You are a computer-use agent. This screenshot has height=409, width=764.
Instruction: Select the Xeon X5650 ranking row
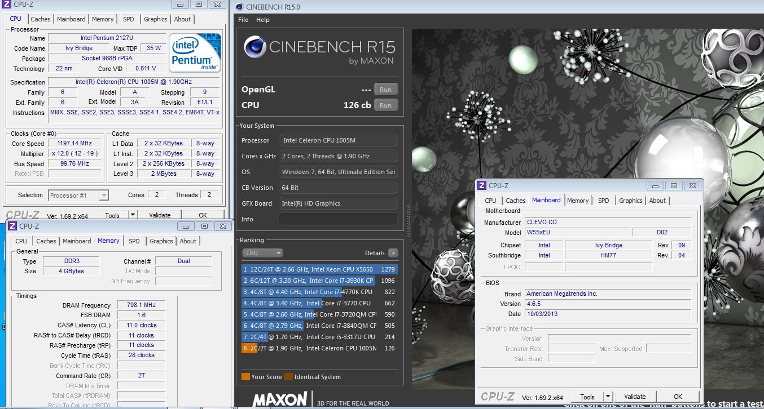tap(319, 269)
